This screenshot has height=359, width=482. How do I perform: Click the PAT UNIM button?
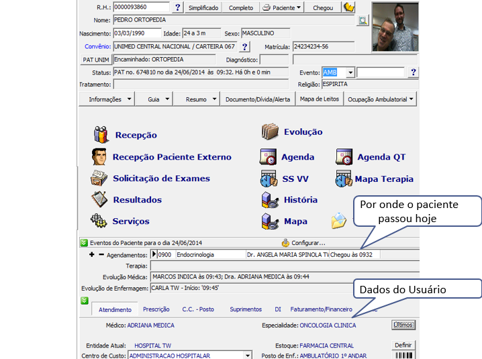[96, 60]
